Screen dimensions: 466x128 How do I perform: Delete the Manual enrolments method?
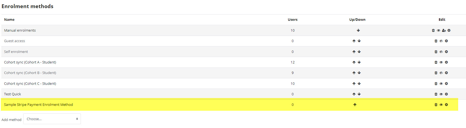[x=433, y=31]
